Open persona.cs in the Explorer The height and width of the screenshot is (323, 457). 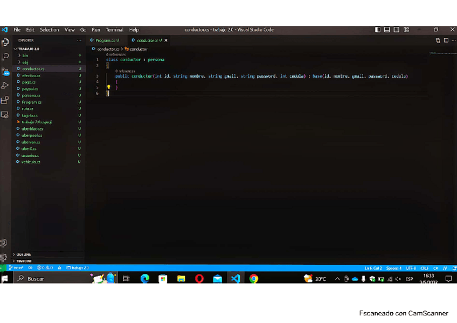click(x=31, y=95)
